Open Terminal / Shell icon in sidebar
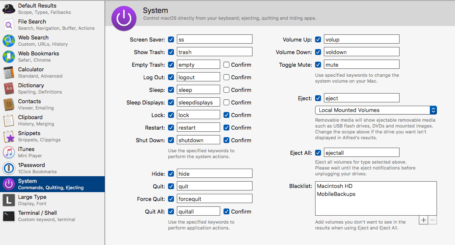 click(x=9, y=216)
